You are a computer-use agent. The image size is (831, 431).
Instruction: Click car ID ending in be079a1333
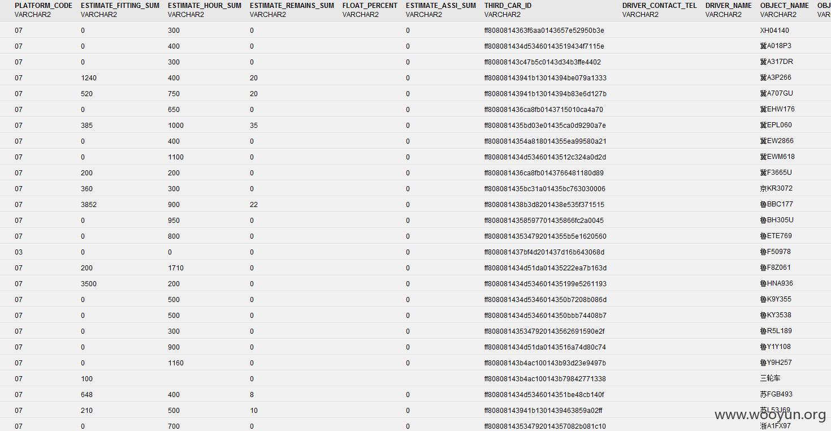546,78
